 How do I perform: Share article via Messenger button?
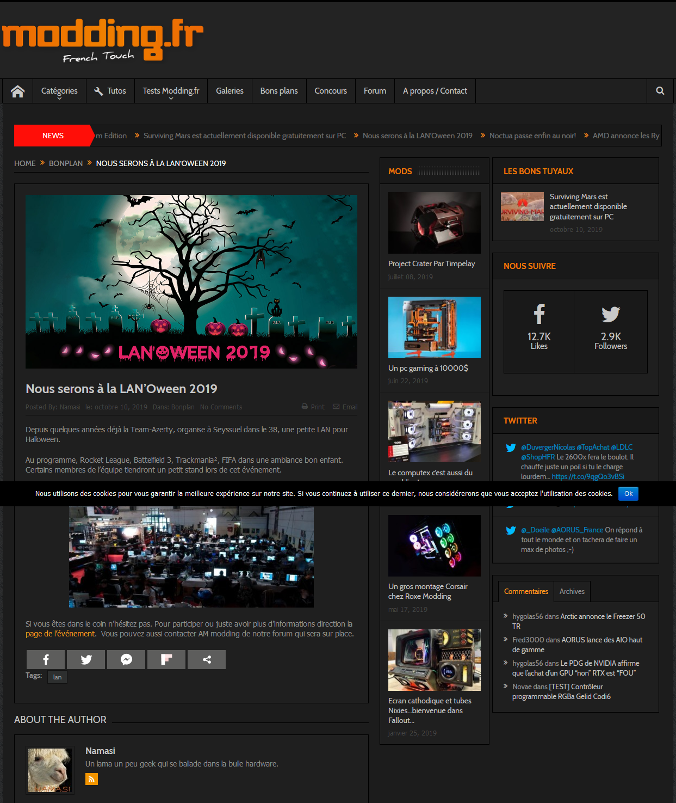pos(126,659)
